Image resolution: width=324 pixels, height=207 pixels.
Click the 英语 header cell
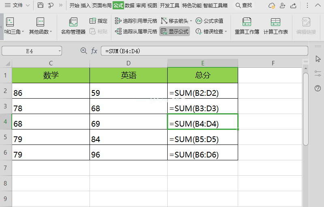coord(128,75)
